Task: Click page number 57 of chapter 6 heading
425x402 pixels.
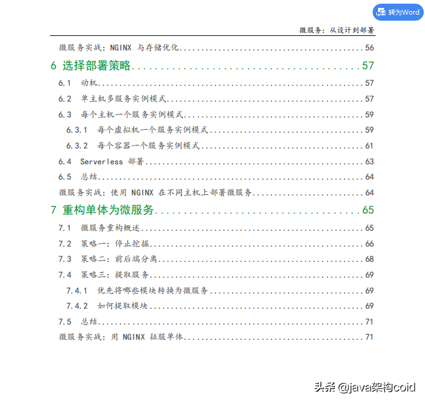Action: 368,66
